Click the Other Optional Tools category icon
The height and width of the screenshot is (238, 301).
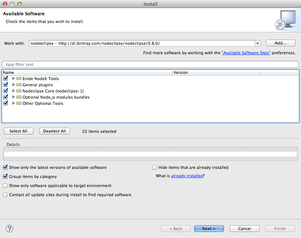19,103
